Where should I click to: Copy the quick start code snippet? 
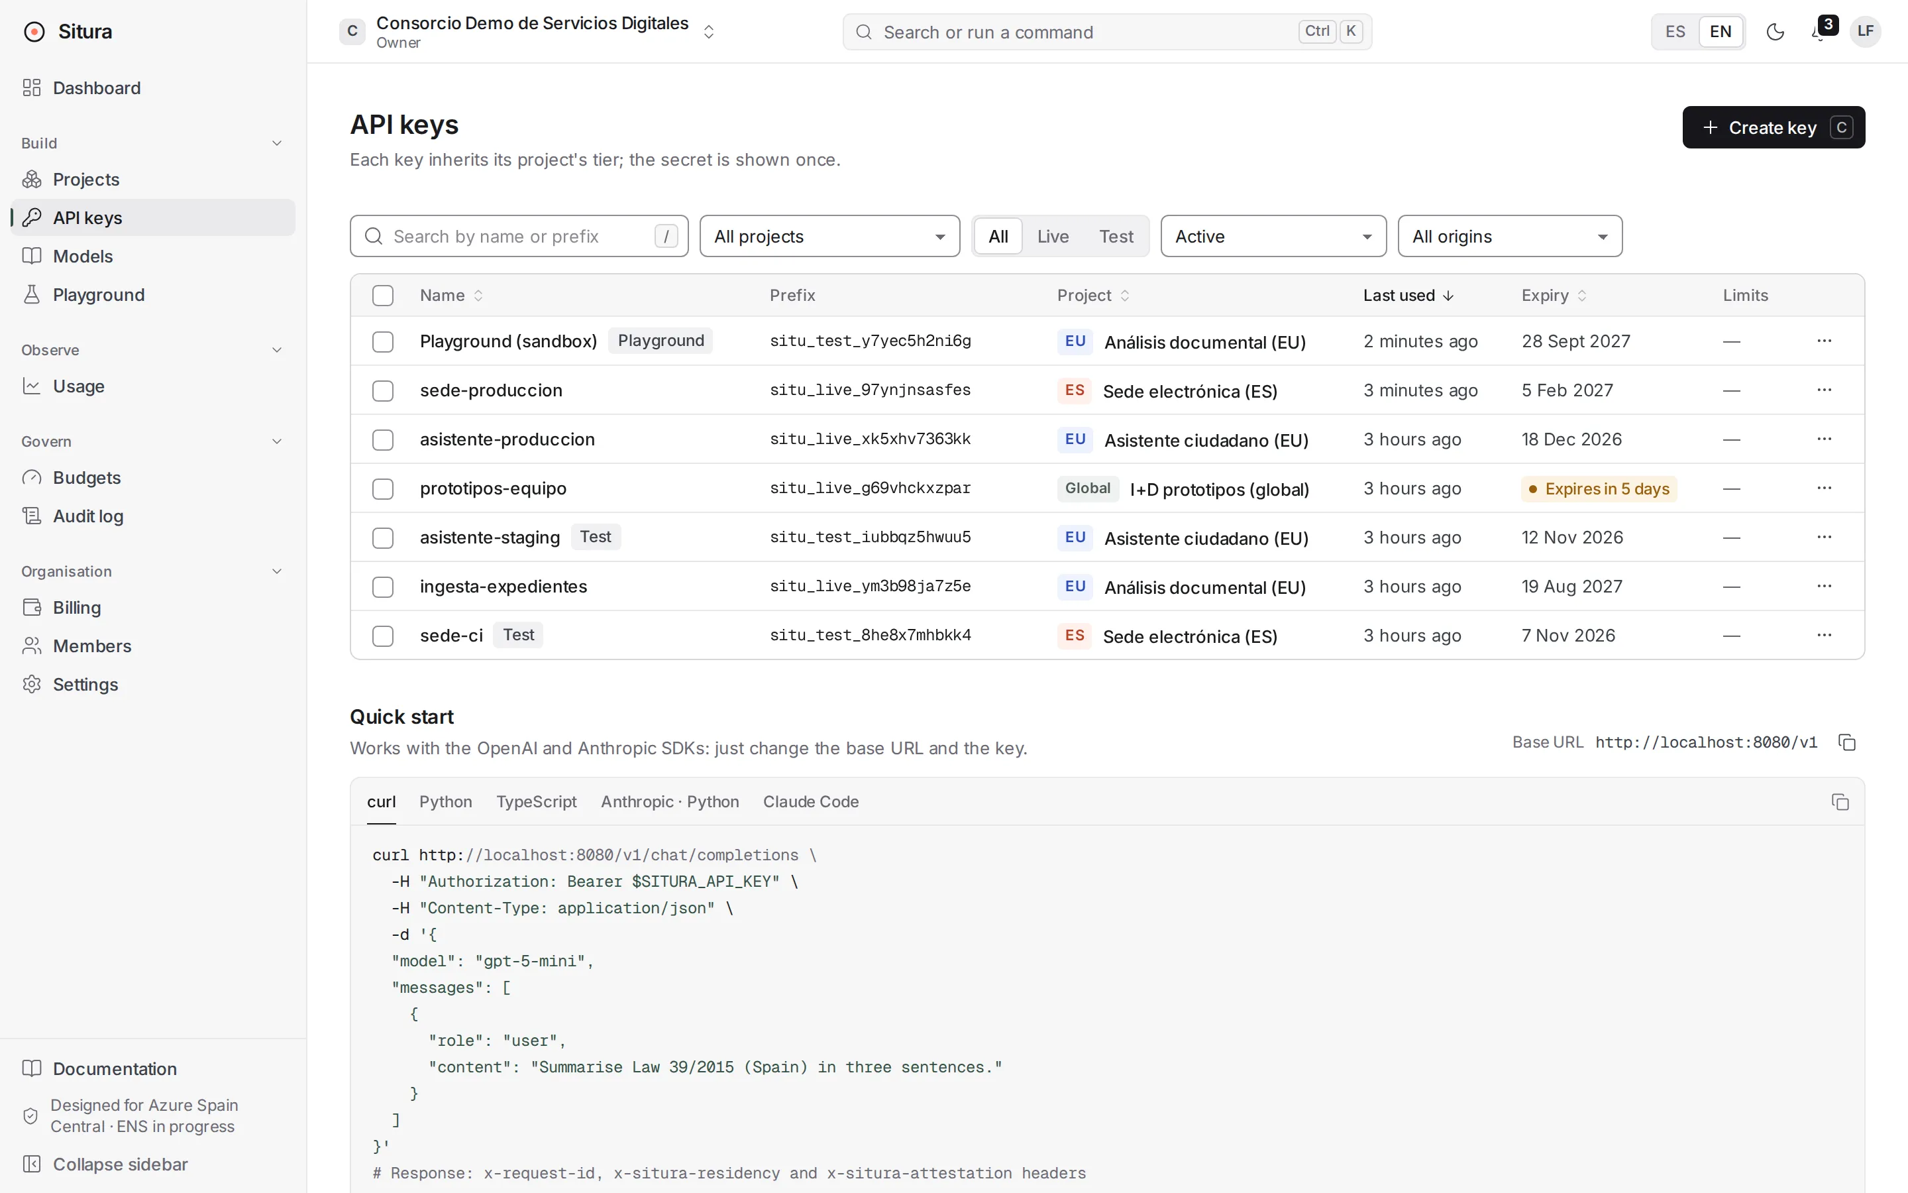pos(1840,802)
